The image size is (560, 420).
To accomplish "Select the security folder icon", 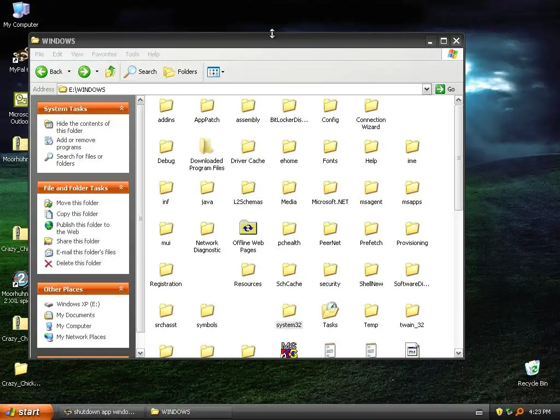I will (x=330, y=270).
